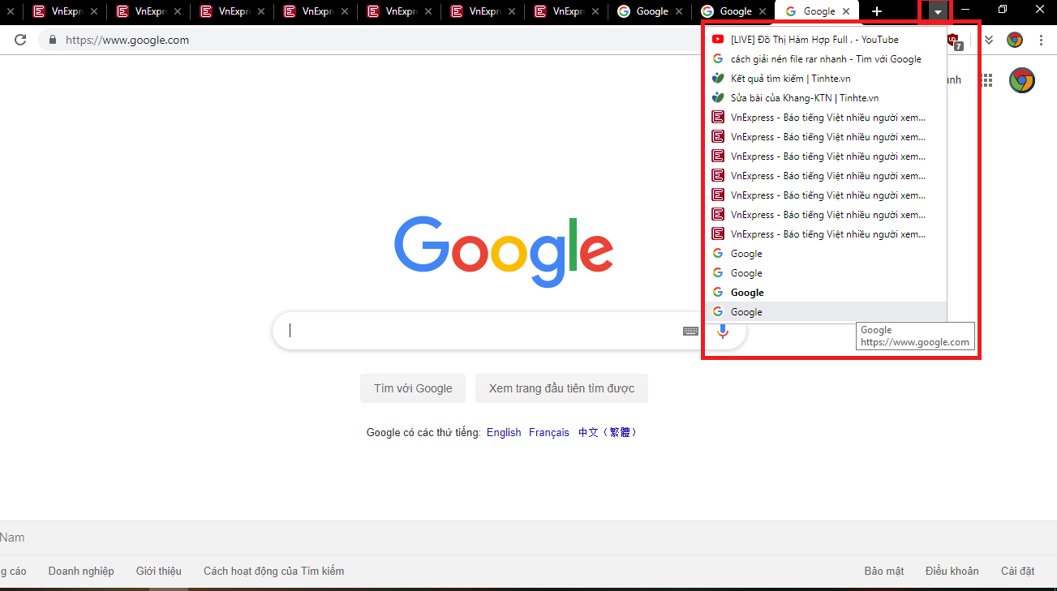Click the uBlock Origin extension icon
The height and width of the screenshot is (591, 1057).
coord(955,41)
